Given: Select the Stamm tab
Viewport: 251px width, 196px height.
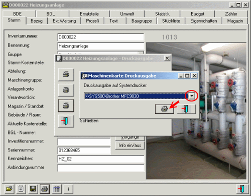Looking at the screenshot, I should tap(14, 20).
